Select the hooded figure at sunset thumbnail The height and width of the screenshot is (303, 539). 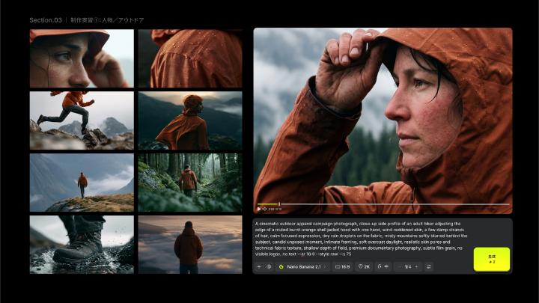[x=190, y=120]
